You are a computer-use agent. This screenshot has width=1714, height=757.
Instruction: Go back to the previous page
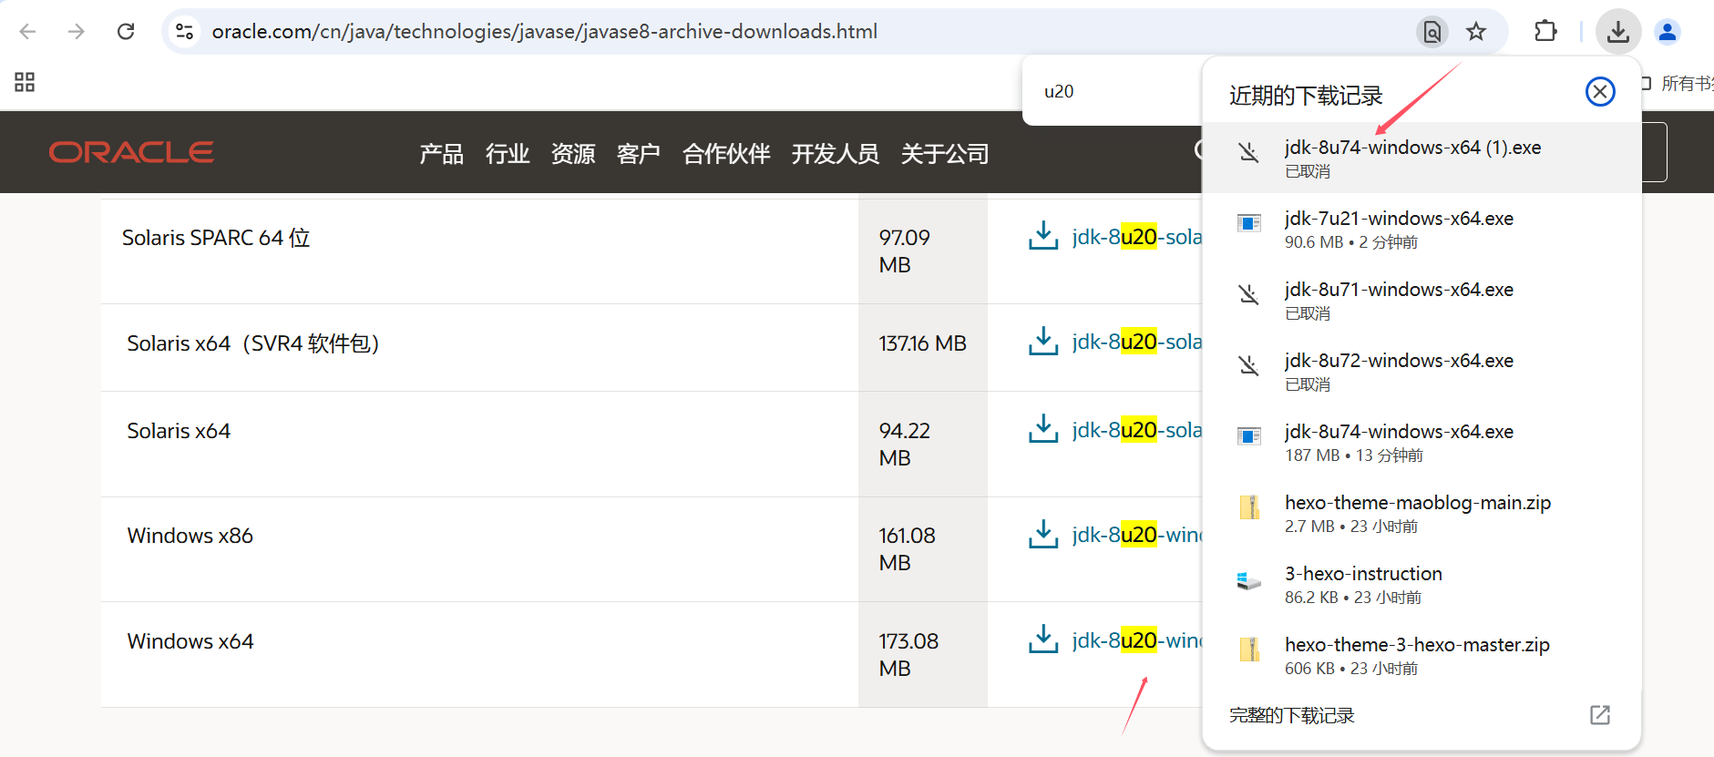point(27,32)
